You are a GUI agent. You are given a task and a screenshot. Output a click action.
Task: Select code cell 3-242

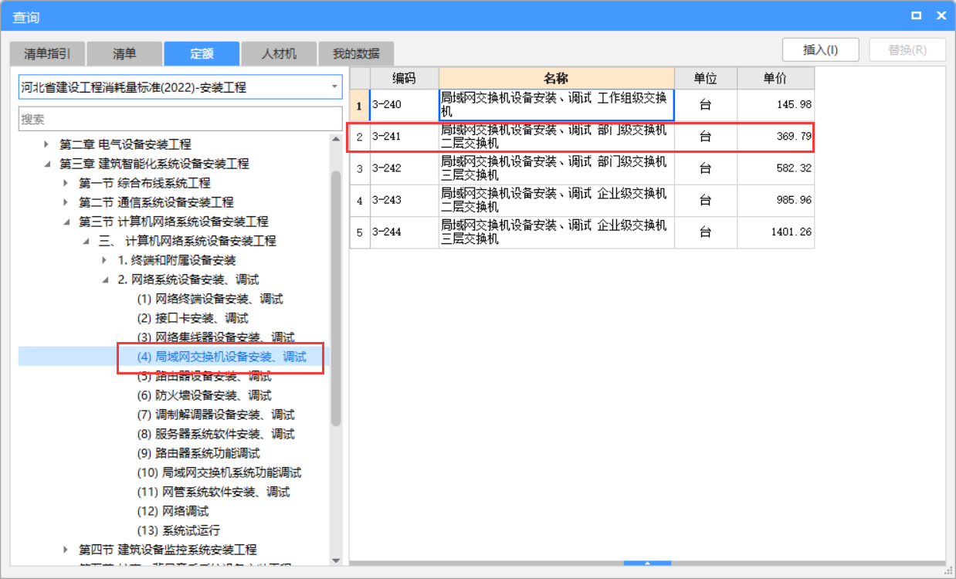click(x=404, y=168)
